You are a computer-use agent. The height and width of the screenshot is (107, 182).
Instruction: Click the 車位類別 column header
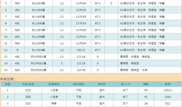[x=79, y=84]
